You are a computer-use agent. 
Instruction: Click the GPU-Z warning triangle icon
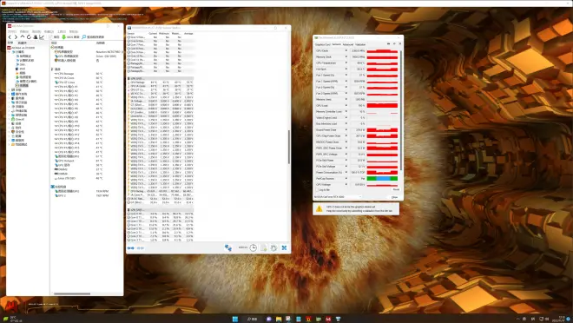[319, 209]
